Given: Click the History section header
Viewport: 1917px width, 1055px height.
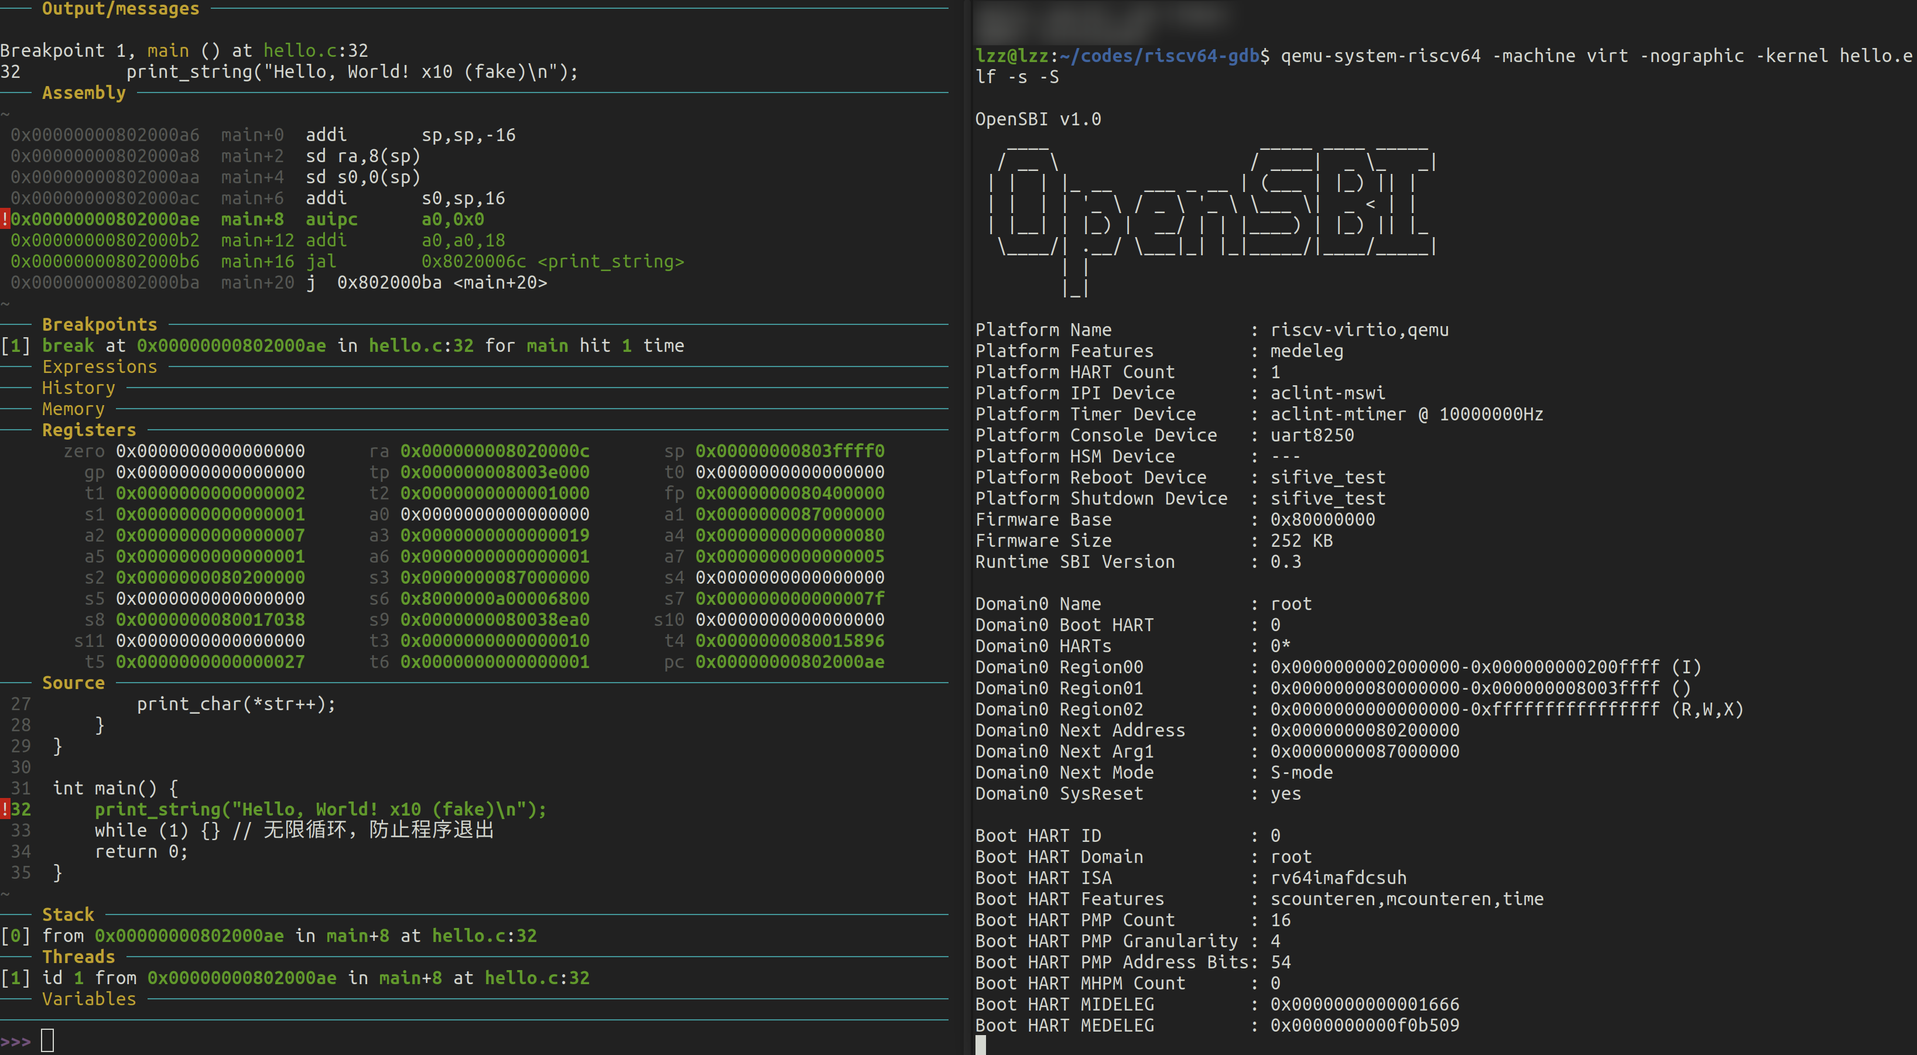Looking at the screenshot, I should click(x=79, y=388).
